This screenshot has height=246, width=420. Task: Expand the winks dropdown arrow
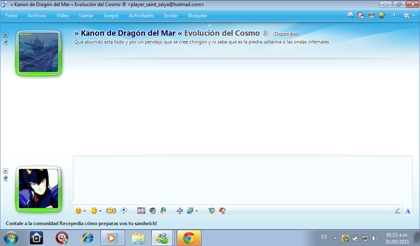pos(100,211)
